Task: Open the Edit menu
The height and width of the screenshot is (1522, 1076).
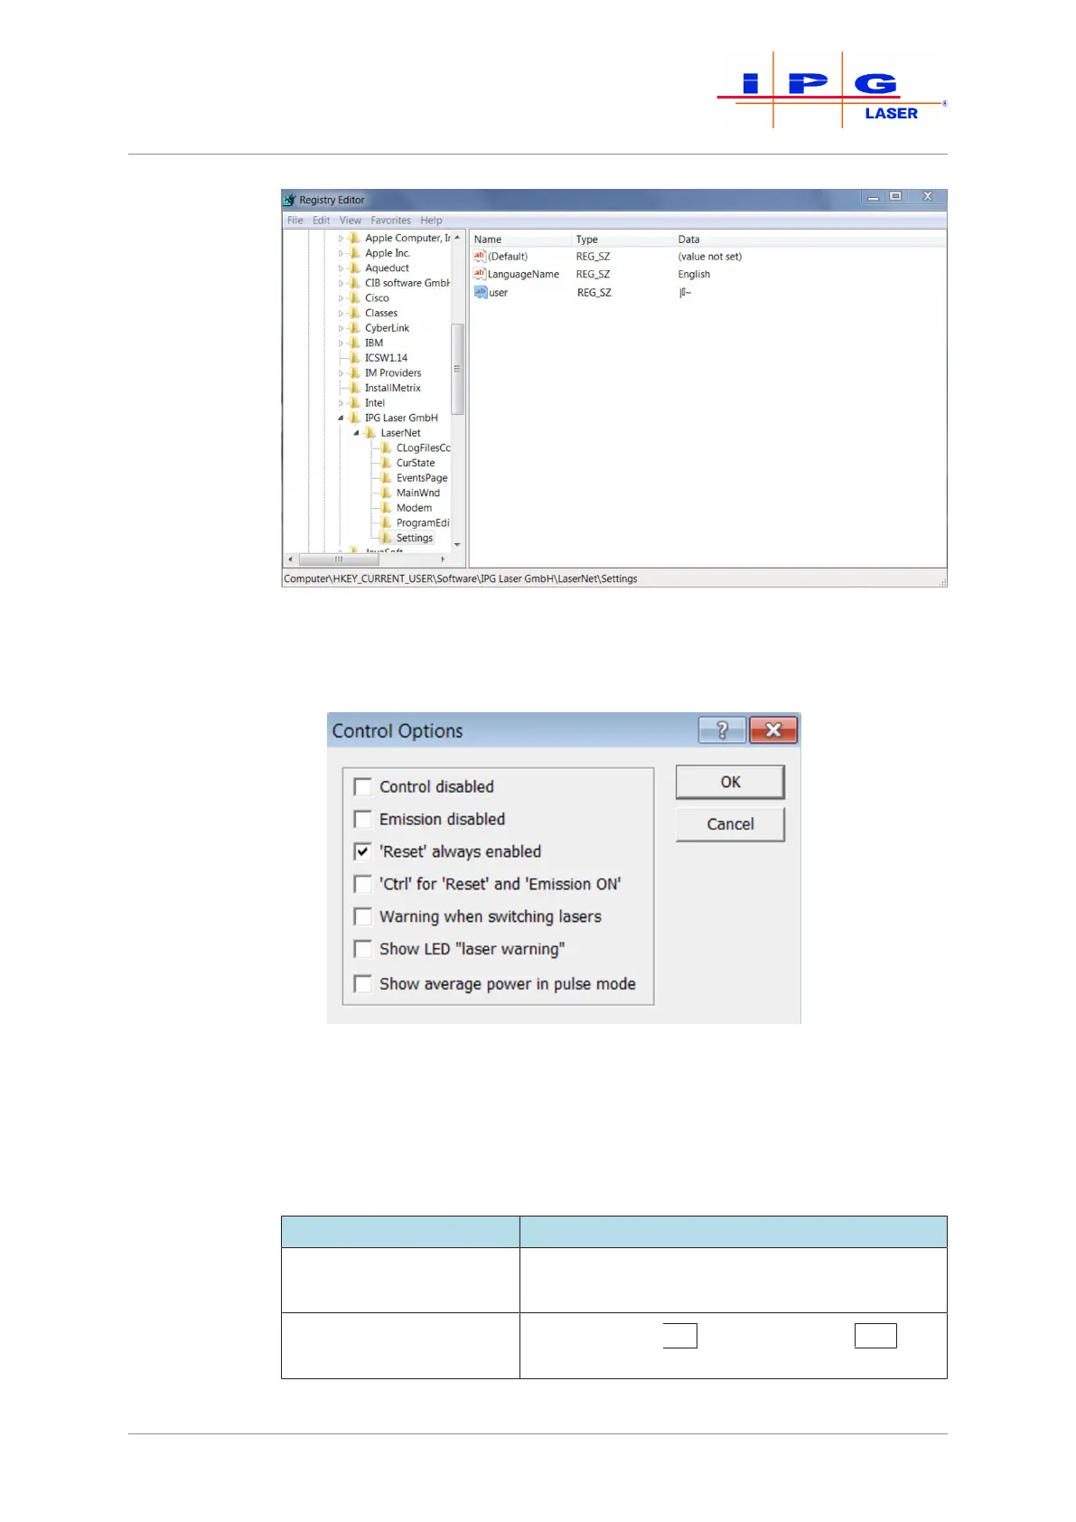Action: click(x=322, y=221)
